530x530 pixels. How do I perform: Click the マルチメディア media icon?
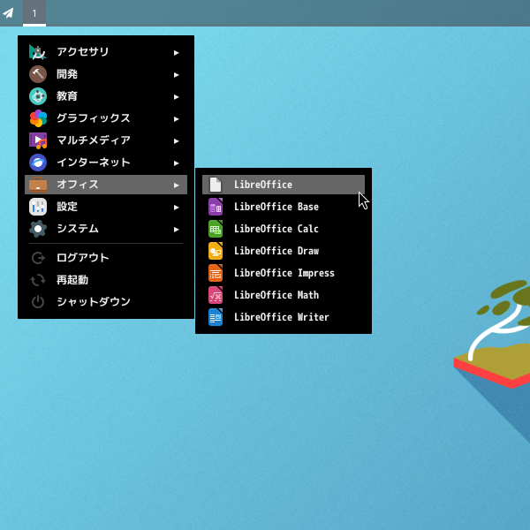[x=38, y=140]
